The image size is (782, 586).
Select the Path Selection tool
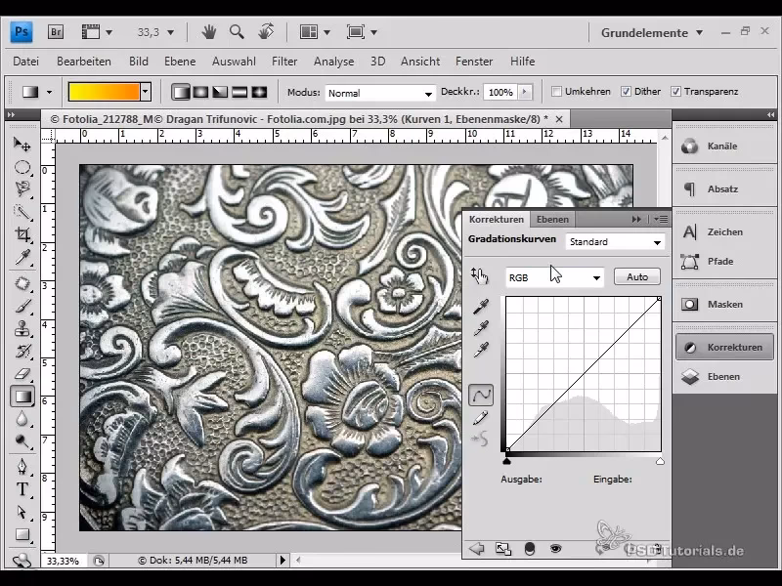pyautogui.click(x=22, y=512)
